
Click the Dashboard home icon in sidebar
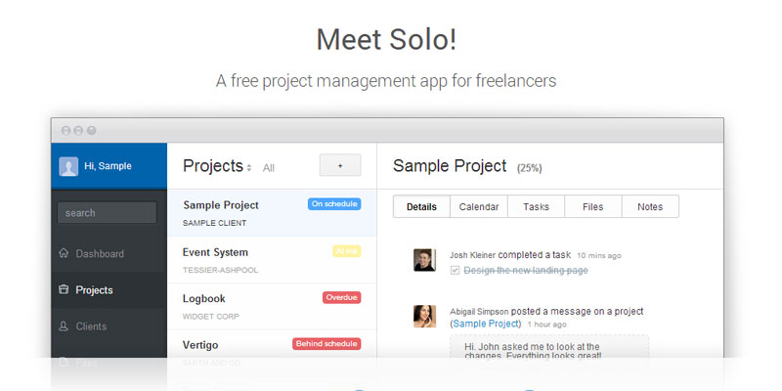click(64, 254)
